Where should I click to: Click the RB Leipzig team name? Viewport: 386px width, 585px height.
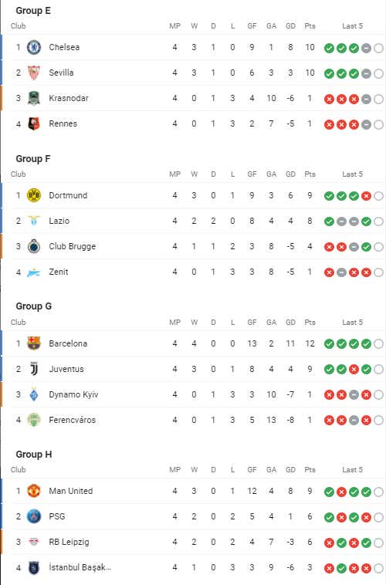(x=69, y=542)
